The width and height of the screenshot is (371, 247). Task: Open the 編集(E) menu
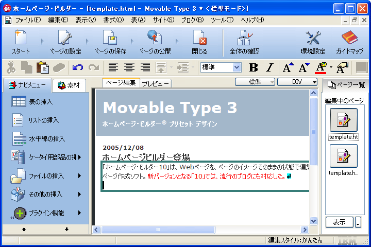[x=58, y=21]
